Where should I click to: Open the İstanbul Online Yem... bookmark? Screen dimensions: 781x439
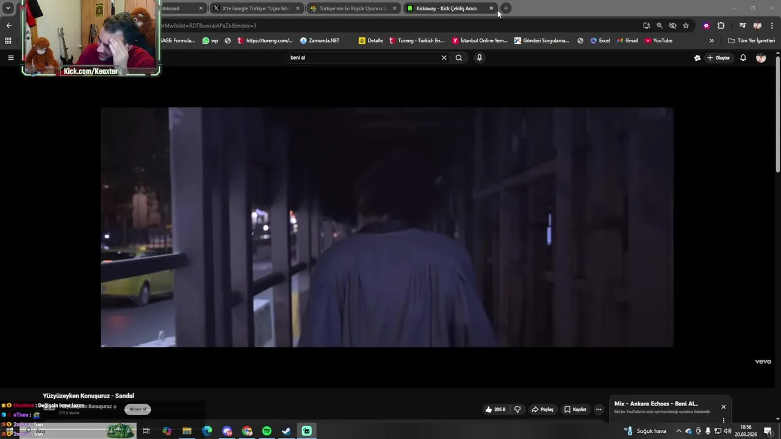[480, 41]
